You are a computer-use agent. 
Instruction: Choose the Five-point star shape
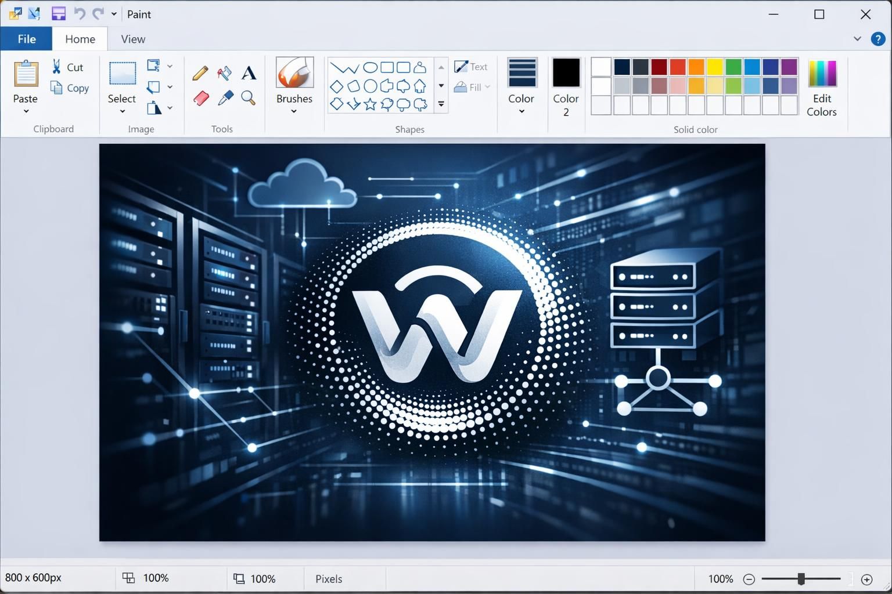point(370,104)
